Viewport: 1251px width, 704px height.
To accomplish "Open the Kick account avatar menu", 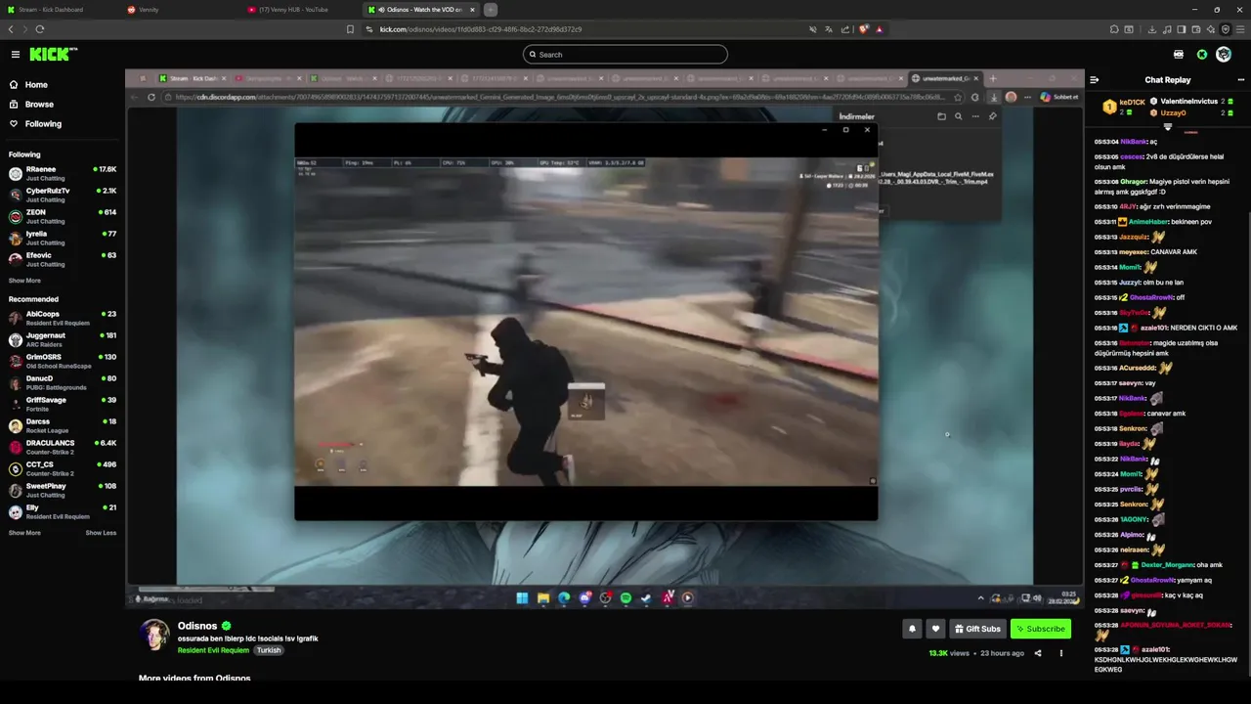I will point(1224,55).
